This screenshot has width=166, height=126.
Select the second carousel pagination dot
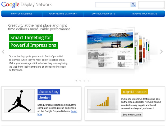(80, 81)
